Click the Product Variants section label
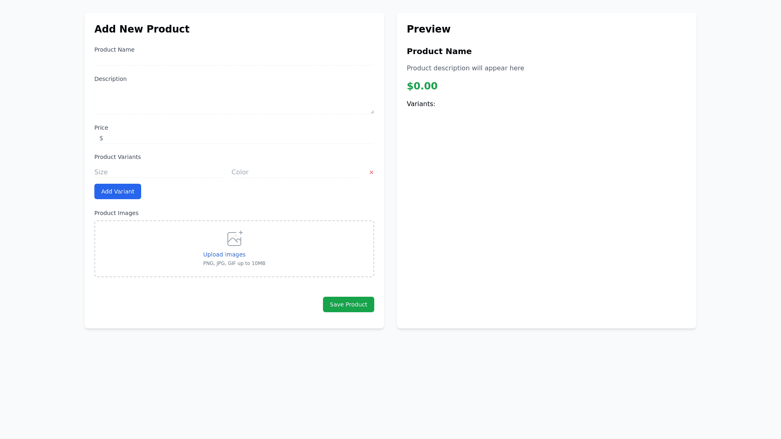781x439 pixels. [118, 156]
